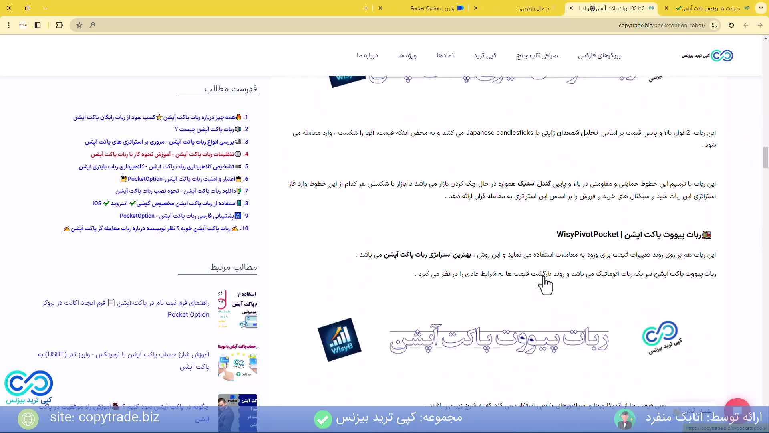The image size is (769, 433).
Task: Close the Pocket Option واریز tab
Action: pos(380,8)
